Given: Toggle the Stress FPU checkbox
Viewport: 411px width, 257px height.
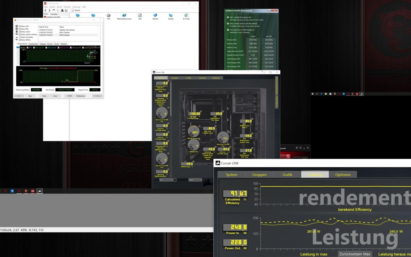Looking at the screenshot, I should (20, 29).
